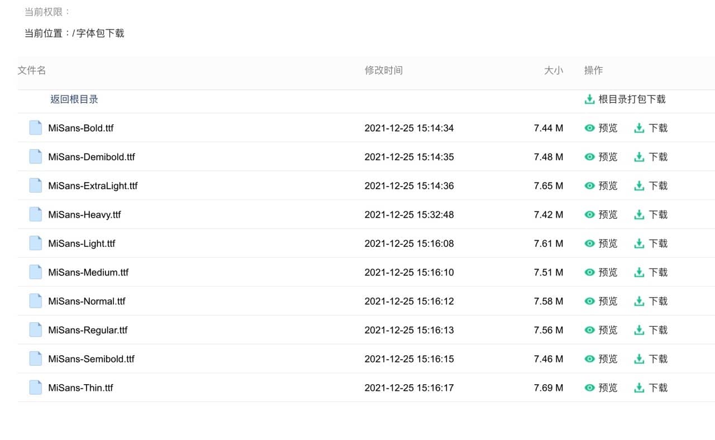Click the download icon for MiSans-Medium.ttf

[640, 272]
